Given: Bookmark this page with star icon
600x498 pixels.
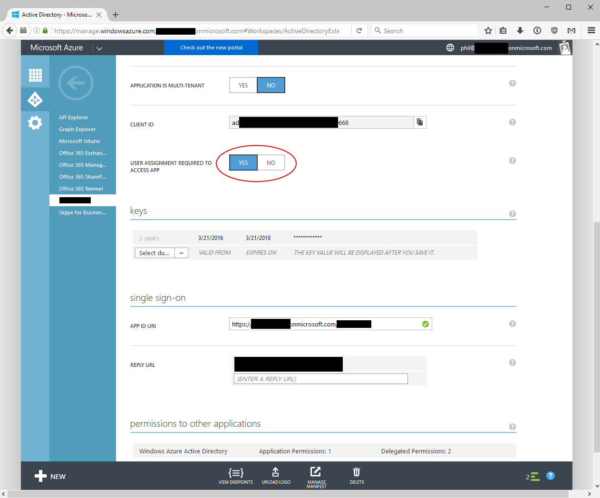Looking at the screenshot, I should (x=488, y=30).
